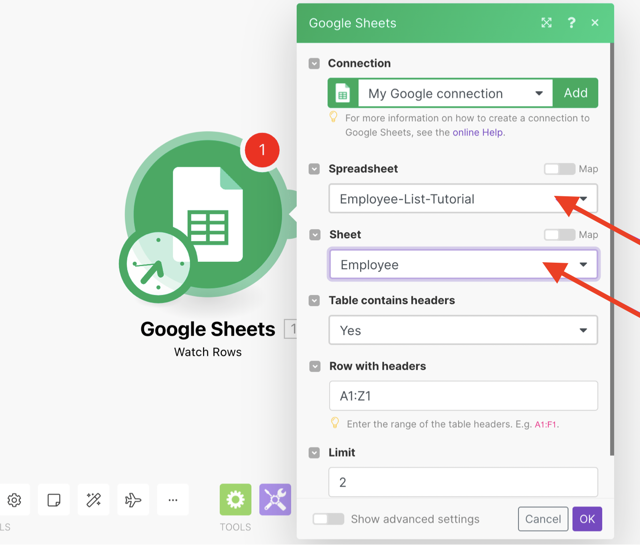The image size is (640, 545).
Task: Open the Employee sheet dropdown
Action: coord(463,265)
